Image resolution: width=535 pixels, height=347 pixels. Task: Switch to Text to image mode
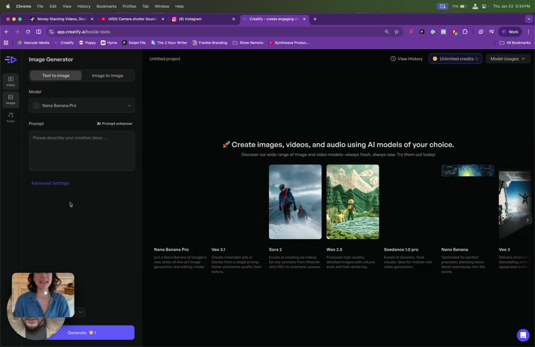click(56, 75)
